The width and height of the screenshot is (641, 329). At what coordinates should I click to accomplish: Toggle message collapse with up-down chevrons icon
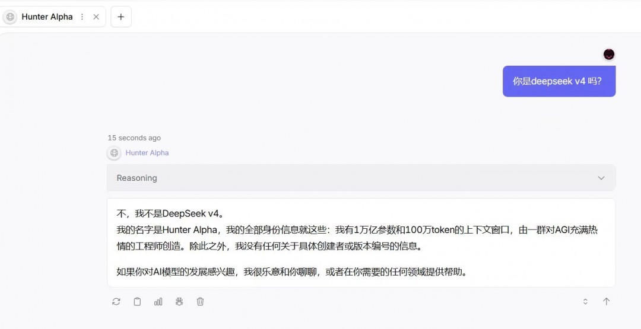coord(585,302)
